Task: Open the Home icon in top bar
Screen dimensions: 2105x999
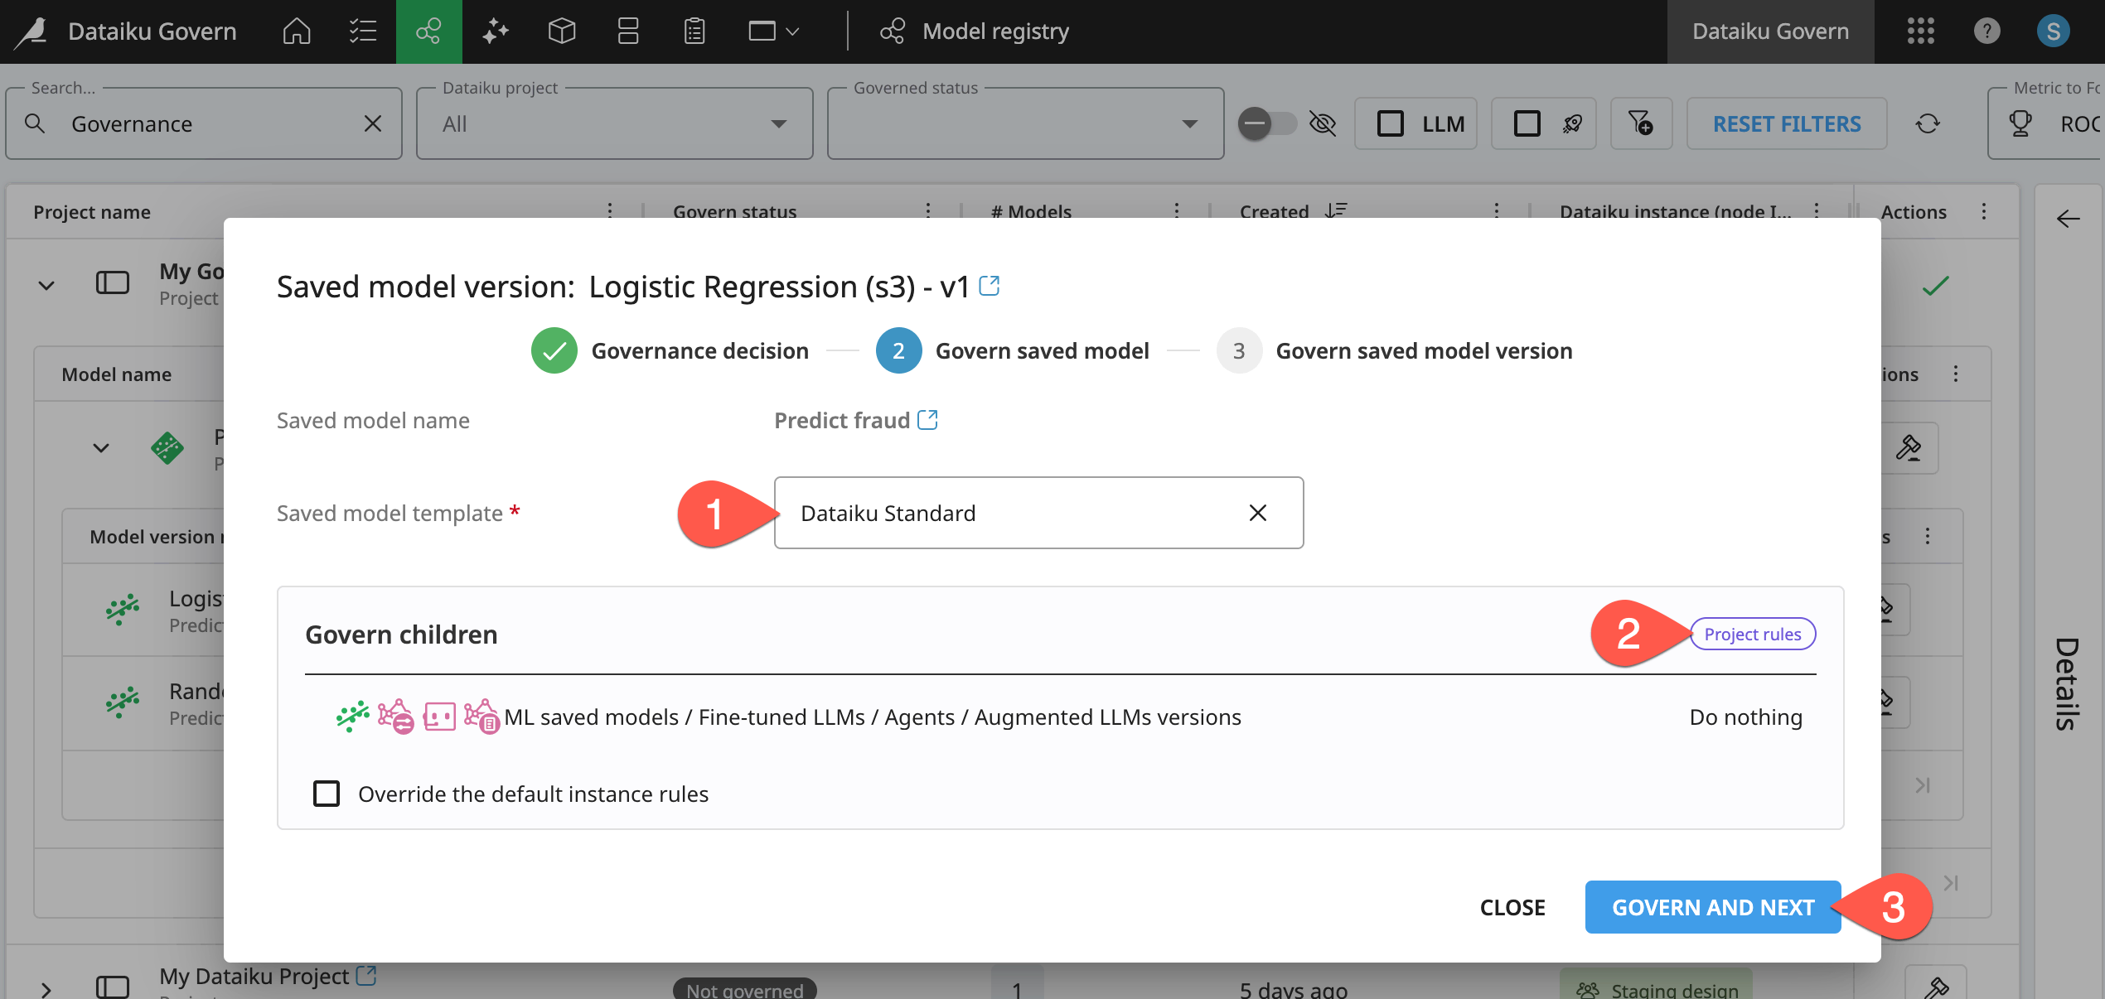Action: click(x=296, y=31)
